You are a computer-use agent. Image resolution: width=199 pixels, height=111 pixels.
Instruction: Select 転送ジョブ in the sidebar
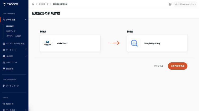[x=11, y=31]
